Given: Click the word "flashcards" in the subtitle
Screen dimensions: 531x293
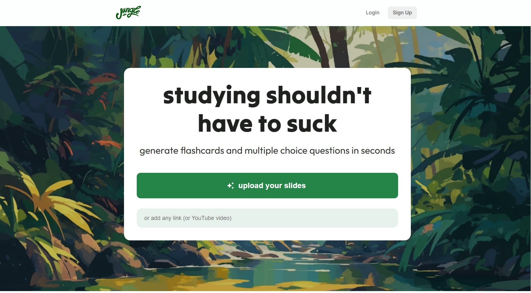Looking at the screenshot, I should coord(202,150).
